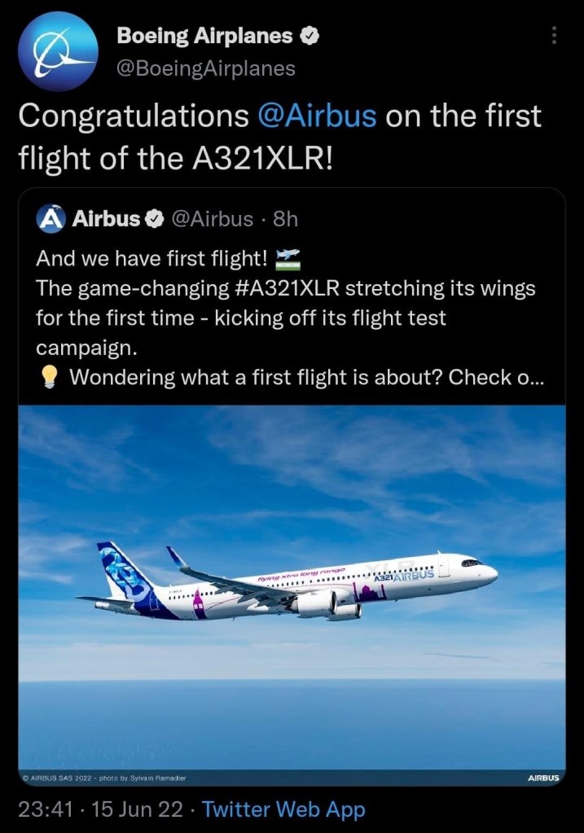Viewport: 584px width, 833px height.
Task: Click the Airbus verified badge in quote
Action: pos(152,218)
